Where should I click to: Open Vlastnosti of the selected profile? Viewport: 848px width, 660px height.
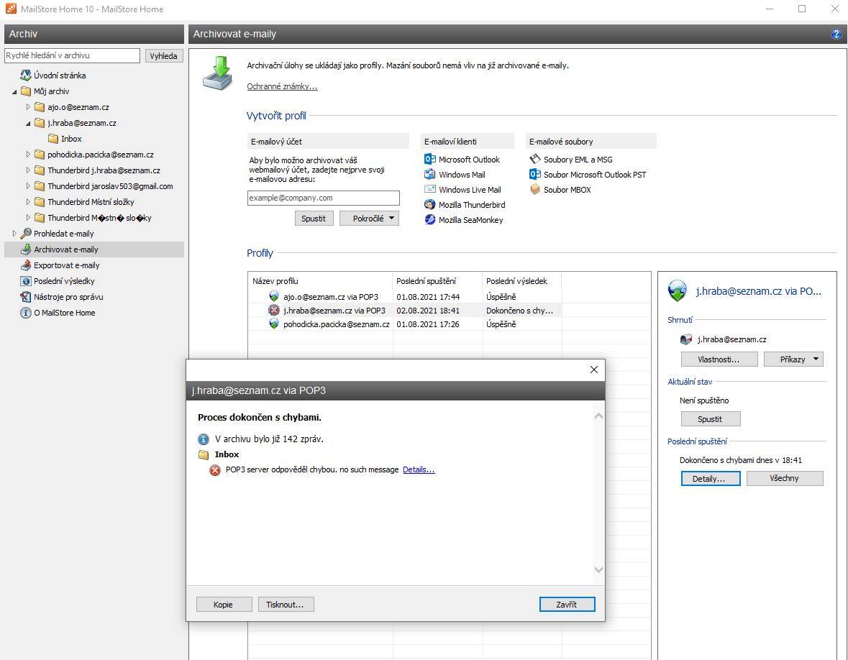[x=719, y=359]
